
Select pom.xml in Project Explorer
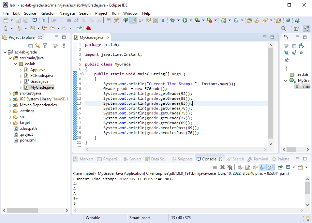click(28, 141)
